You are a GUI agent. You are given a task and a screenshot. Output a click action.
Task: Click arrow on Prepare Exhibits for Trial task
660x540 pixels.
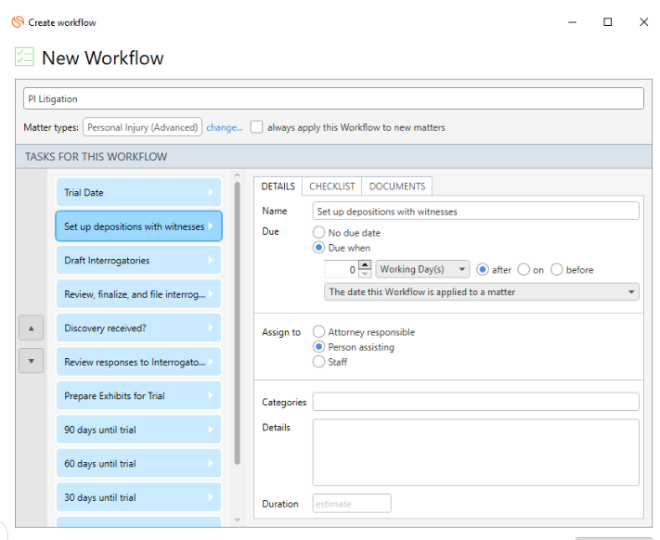211,395
